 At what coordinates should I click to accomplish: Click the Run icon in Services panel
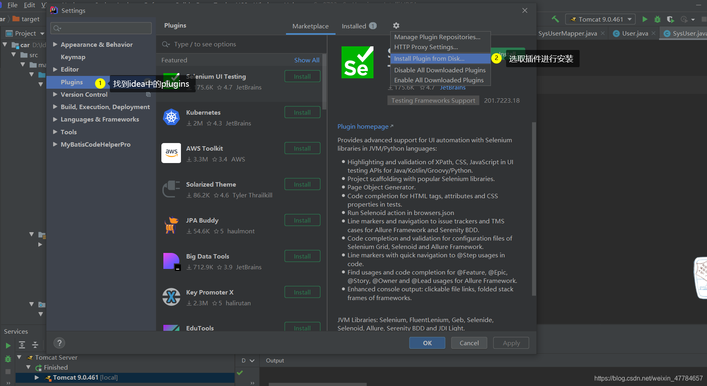pyautogui.click(x=8, y=345)
